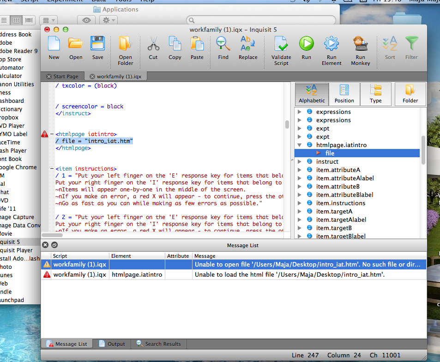Viewport: 440px width, 362px height.
Task: Sort messages by Element column header
Action: (x=137, y=256)
